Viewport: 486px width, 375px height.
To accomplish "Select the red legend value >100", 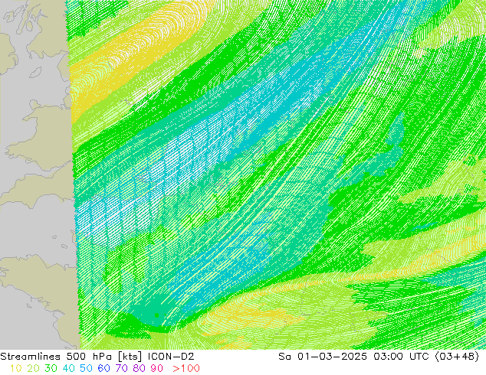I will click(x=186, y=368).
